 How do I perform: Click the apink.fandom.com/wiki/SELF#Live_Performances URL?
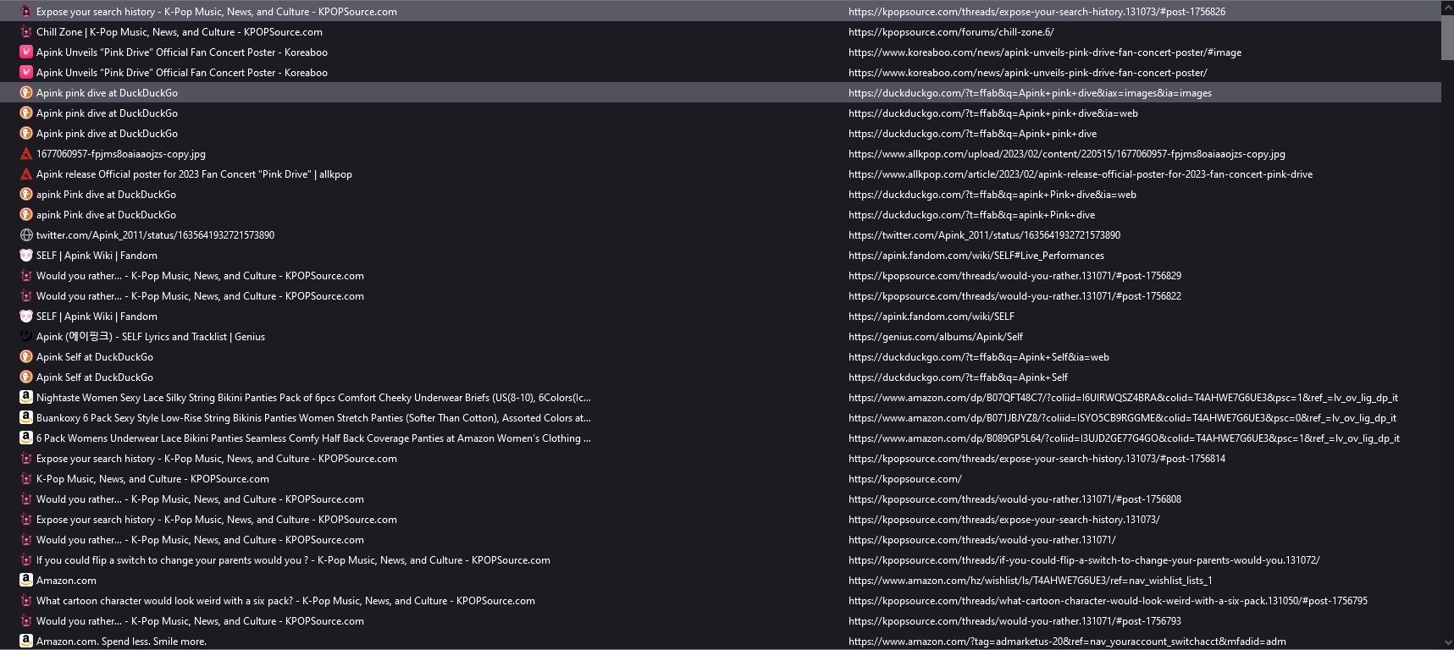point(976,256)
